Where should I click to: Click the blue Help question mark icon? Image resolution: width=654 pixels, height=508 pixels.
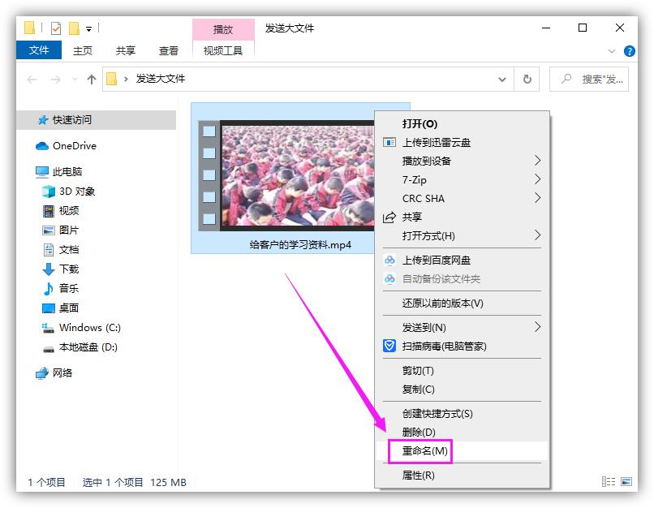click(629, 50)
